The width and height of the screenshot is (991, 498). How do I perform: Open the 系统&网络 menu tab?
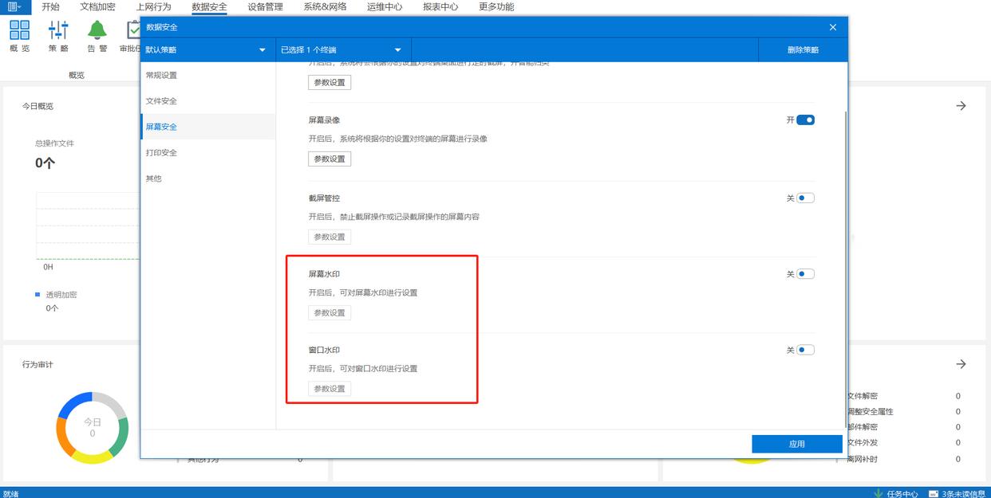325,6
